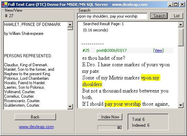Click the line "Laertes, Son to Polonius."
The image size is (187, 136).
click(x=25, y=87)
